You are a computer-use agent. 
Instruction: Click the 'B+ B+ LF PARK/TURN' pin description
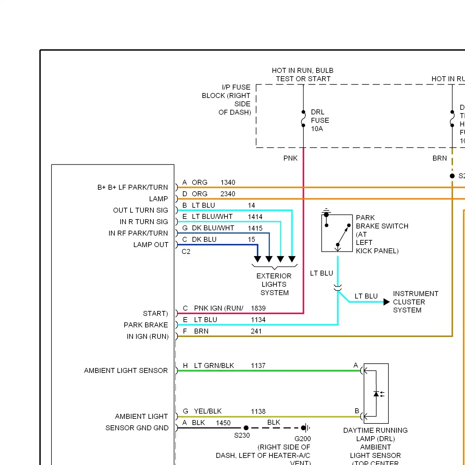click(133, 187)
